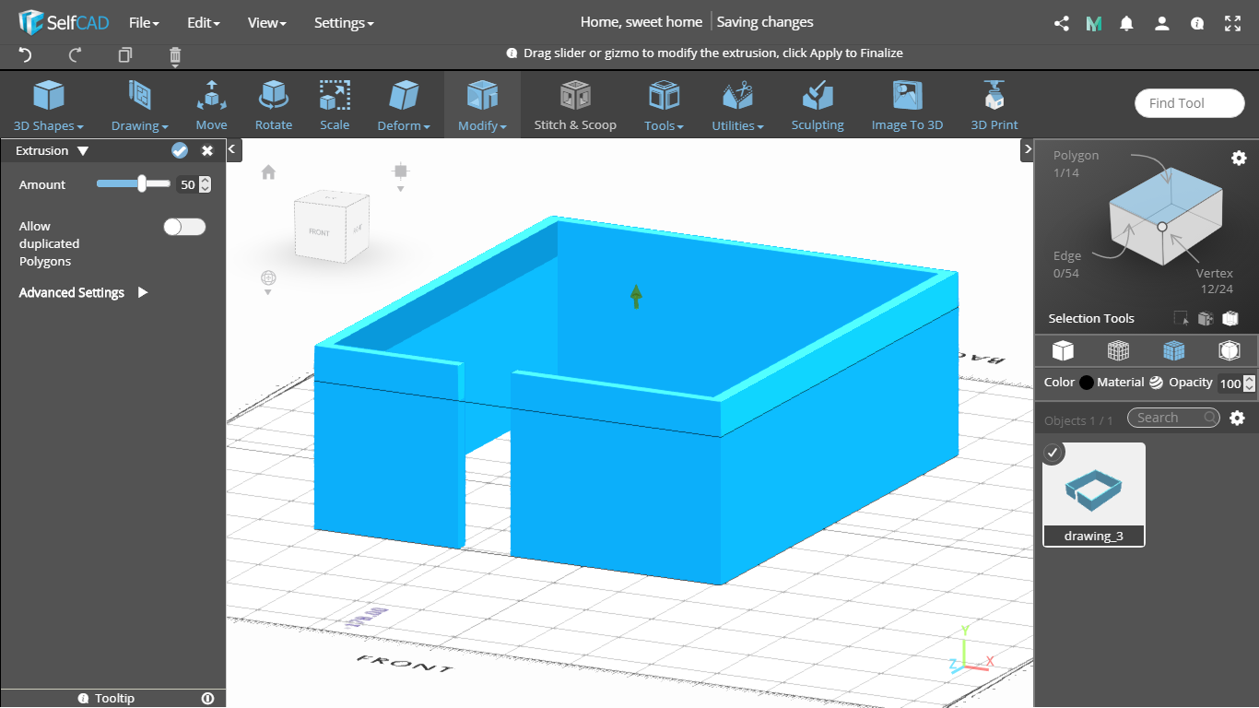1259x708 pixels.
Task: Click the share icon in header
Action: pyautogui.click(x=1062, y=23)
